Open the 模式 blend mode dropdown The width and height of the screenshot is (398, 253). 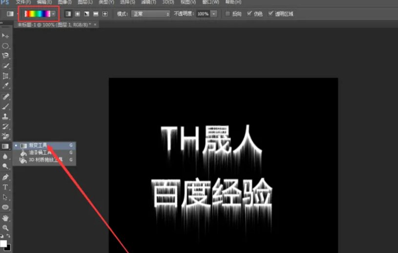(150, 14)
